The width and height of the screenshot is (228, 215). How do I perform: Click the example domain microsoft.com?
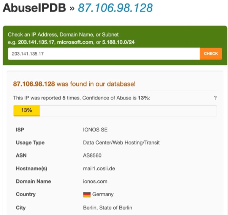coord(75,42)
